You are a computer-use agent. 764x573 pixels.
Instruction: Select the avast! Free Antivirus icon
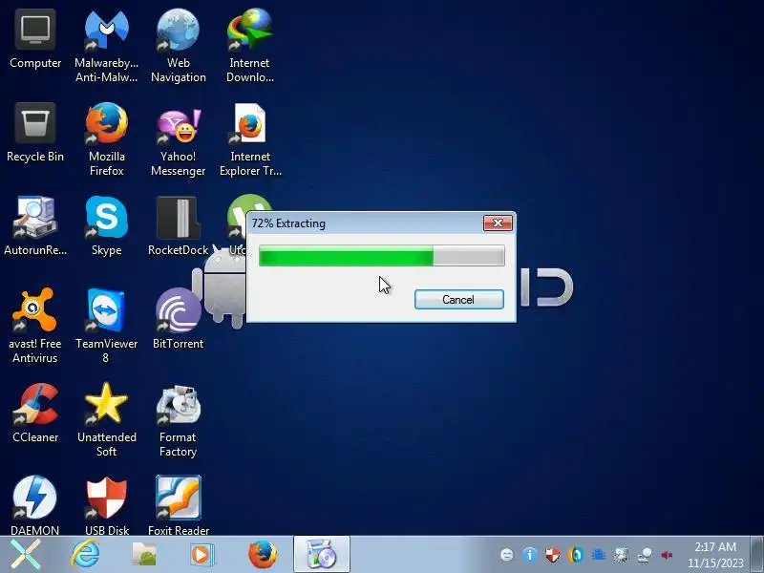(35, 326)
